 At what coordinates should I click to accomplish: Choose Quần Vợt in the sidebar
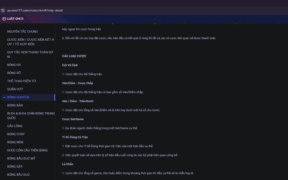coord(15,89)
